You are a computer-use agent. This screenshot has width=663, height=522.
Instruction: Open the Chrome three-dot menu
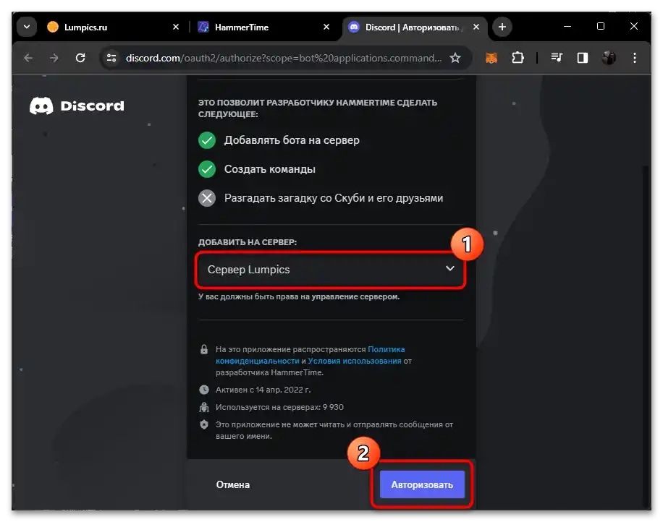pyautogui.click(x=635, y=58)
